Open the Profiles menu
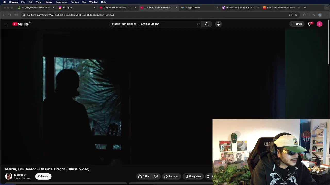 [75, 2]
